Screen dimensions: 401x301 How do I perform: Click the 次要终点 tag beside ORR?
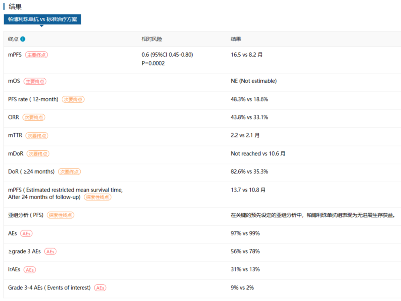click(x=34, y=117)
